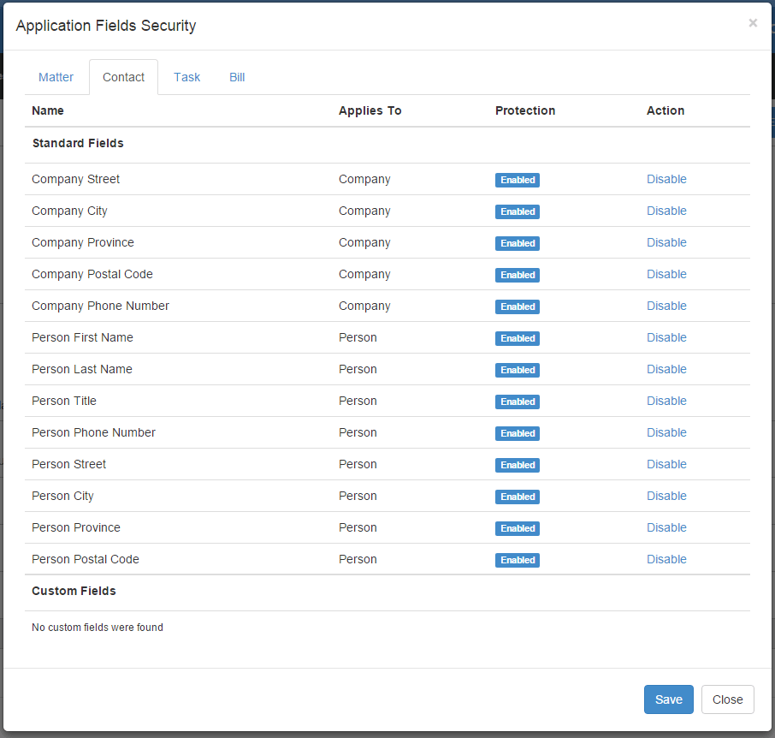Disable protection for Company Street
Screen dimensions: 775x738
(666, 179)
